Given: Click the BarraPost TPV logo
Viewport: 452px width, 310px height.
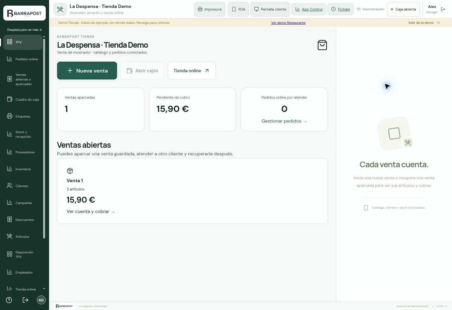Looking at the screenshot, I should pos(25,13).
